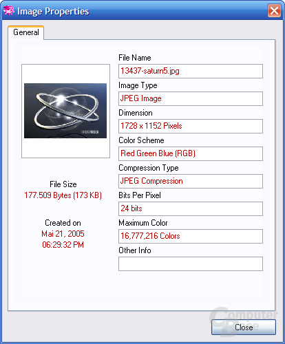Click the Color Scheme label

[141, 140]
